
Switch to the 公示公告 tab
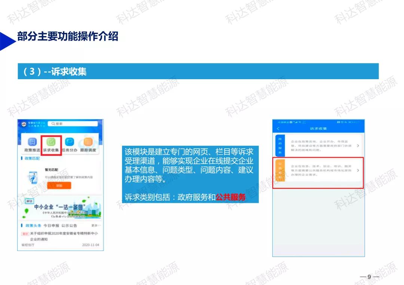coord(69,226)
